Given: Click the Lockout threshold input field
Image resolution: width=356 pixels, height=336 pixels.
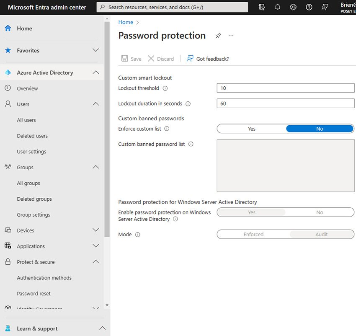Looking at the screenshot, I should 285,88.
